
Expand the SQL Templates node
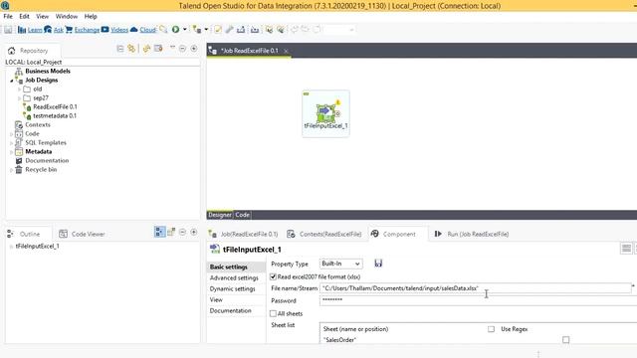click(11, 143)
